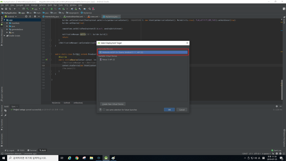The image size is (286, 161).
Task: Open File Explorer from the taskbar
Action: [x=92, y=158]
